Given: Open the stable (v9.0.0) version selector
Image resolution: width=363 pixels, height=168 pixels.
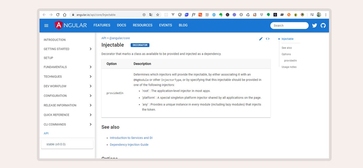Looking at the screenshot, I should click(67, 144).
